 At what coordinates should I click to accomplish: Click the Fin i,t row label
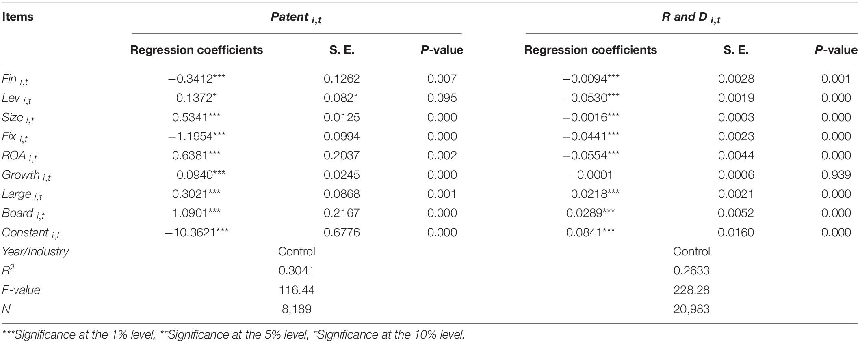click(15, 79)
